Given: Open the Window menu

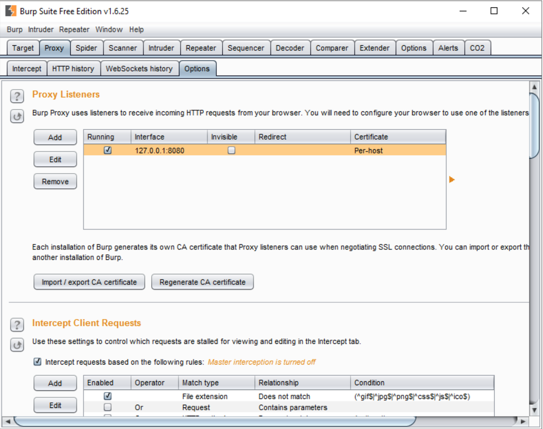Looking at the screenshot, I should click(x=109, y=29).
